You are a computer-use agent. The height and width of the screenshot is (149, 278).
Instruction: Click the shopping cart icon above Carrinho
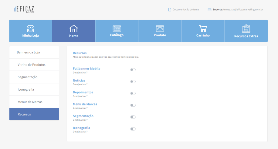[203, 28]
